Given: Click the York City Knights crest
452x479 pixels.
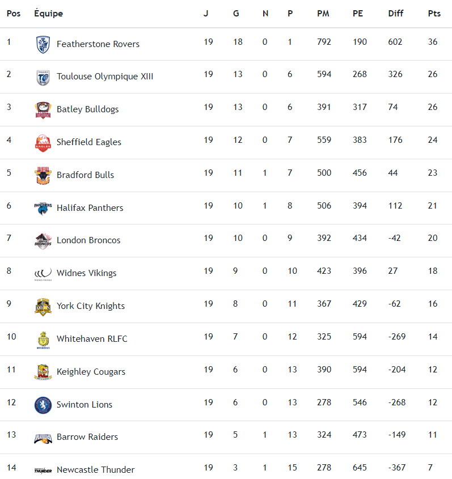Looking at the screenshot, I should pyautogui.click(x=43, y=307).
